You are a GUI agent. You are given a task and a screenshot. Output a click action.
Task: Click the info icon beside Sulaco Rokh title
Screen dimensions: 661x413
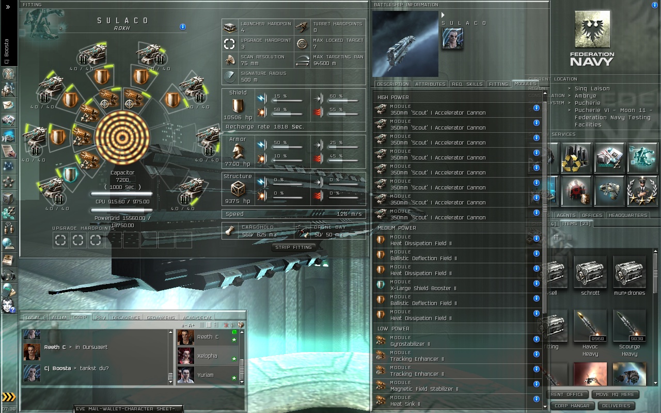point(183,27)
